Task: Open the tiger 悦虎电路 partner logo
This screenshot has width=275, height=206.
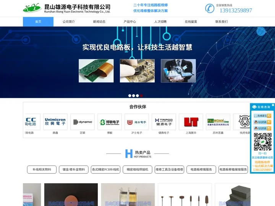Action: 242,122
